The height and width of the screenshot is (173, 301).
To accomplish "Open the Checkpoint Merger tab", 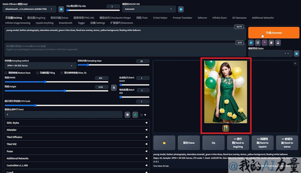I will click(115, 18).
